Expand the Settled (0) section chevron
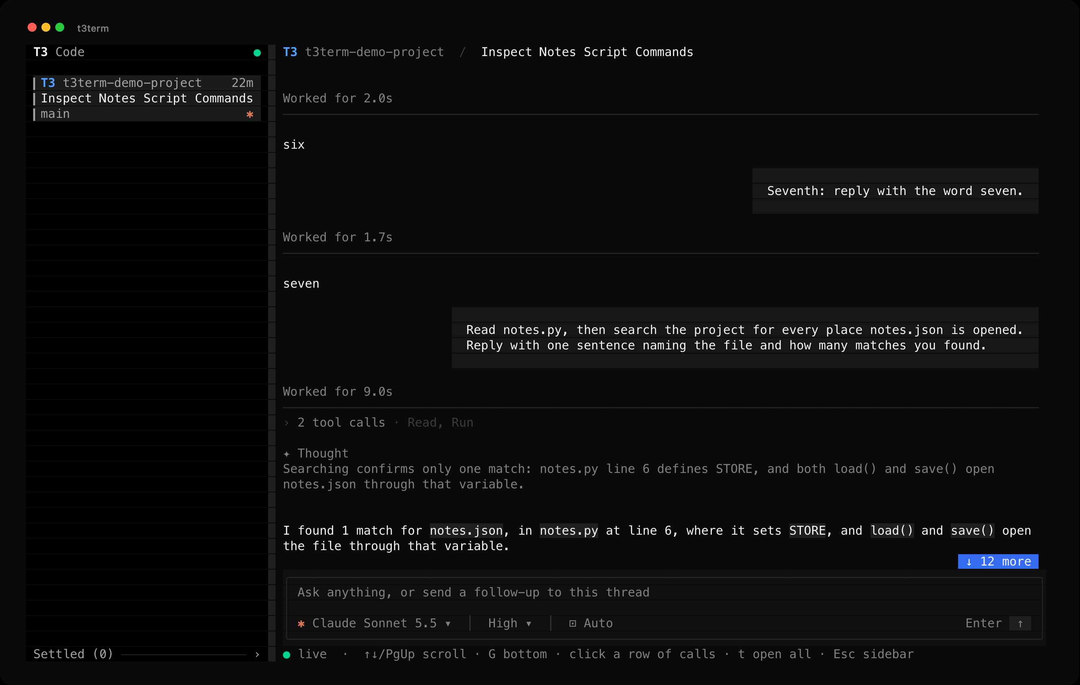 pyautogui.click(x=257, y=654)
